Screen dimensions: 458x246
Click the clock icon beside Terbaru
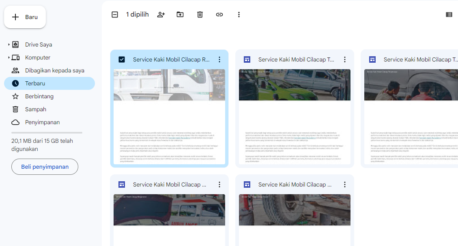[15, 83]
